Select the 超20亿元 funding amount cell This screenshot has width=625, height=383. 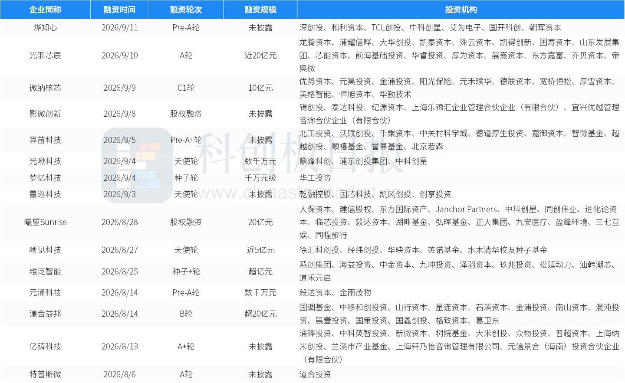(260, 314)
